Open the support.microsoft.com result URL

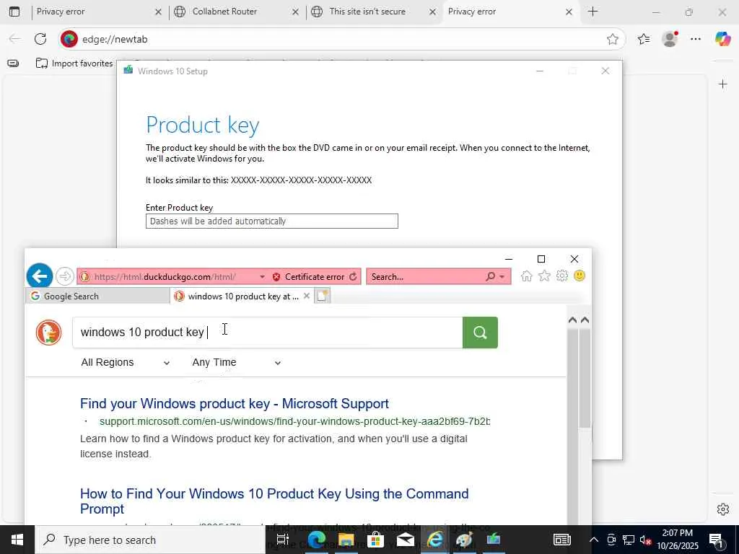(294, 421)
